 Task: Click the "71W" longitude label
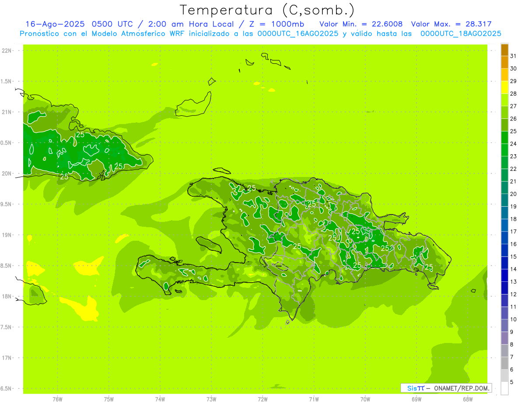(314, 399)
